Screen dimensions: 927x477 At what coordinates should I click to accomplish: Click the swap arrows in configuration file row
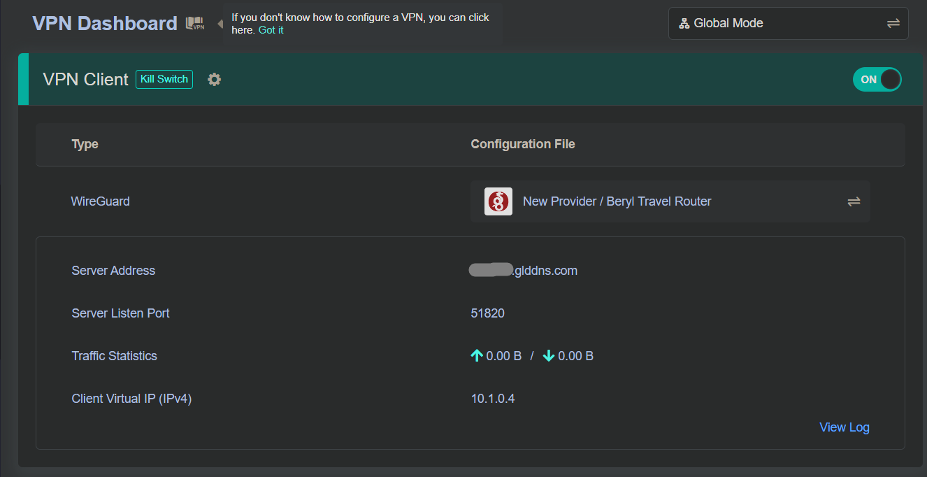(x=854, y=201)
